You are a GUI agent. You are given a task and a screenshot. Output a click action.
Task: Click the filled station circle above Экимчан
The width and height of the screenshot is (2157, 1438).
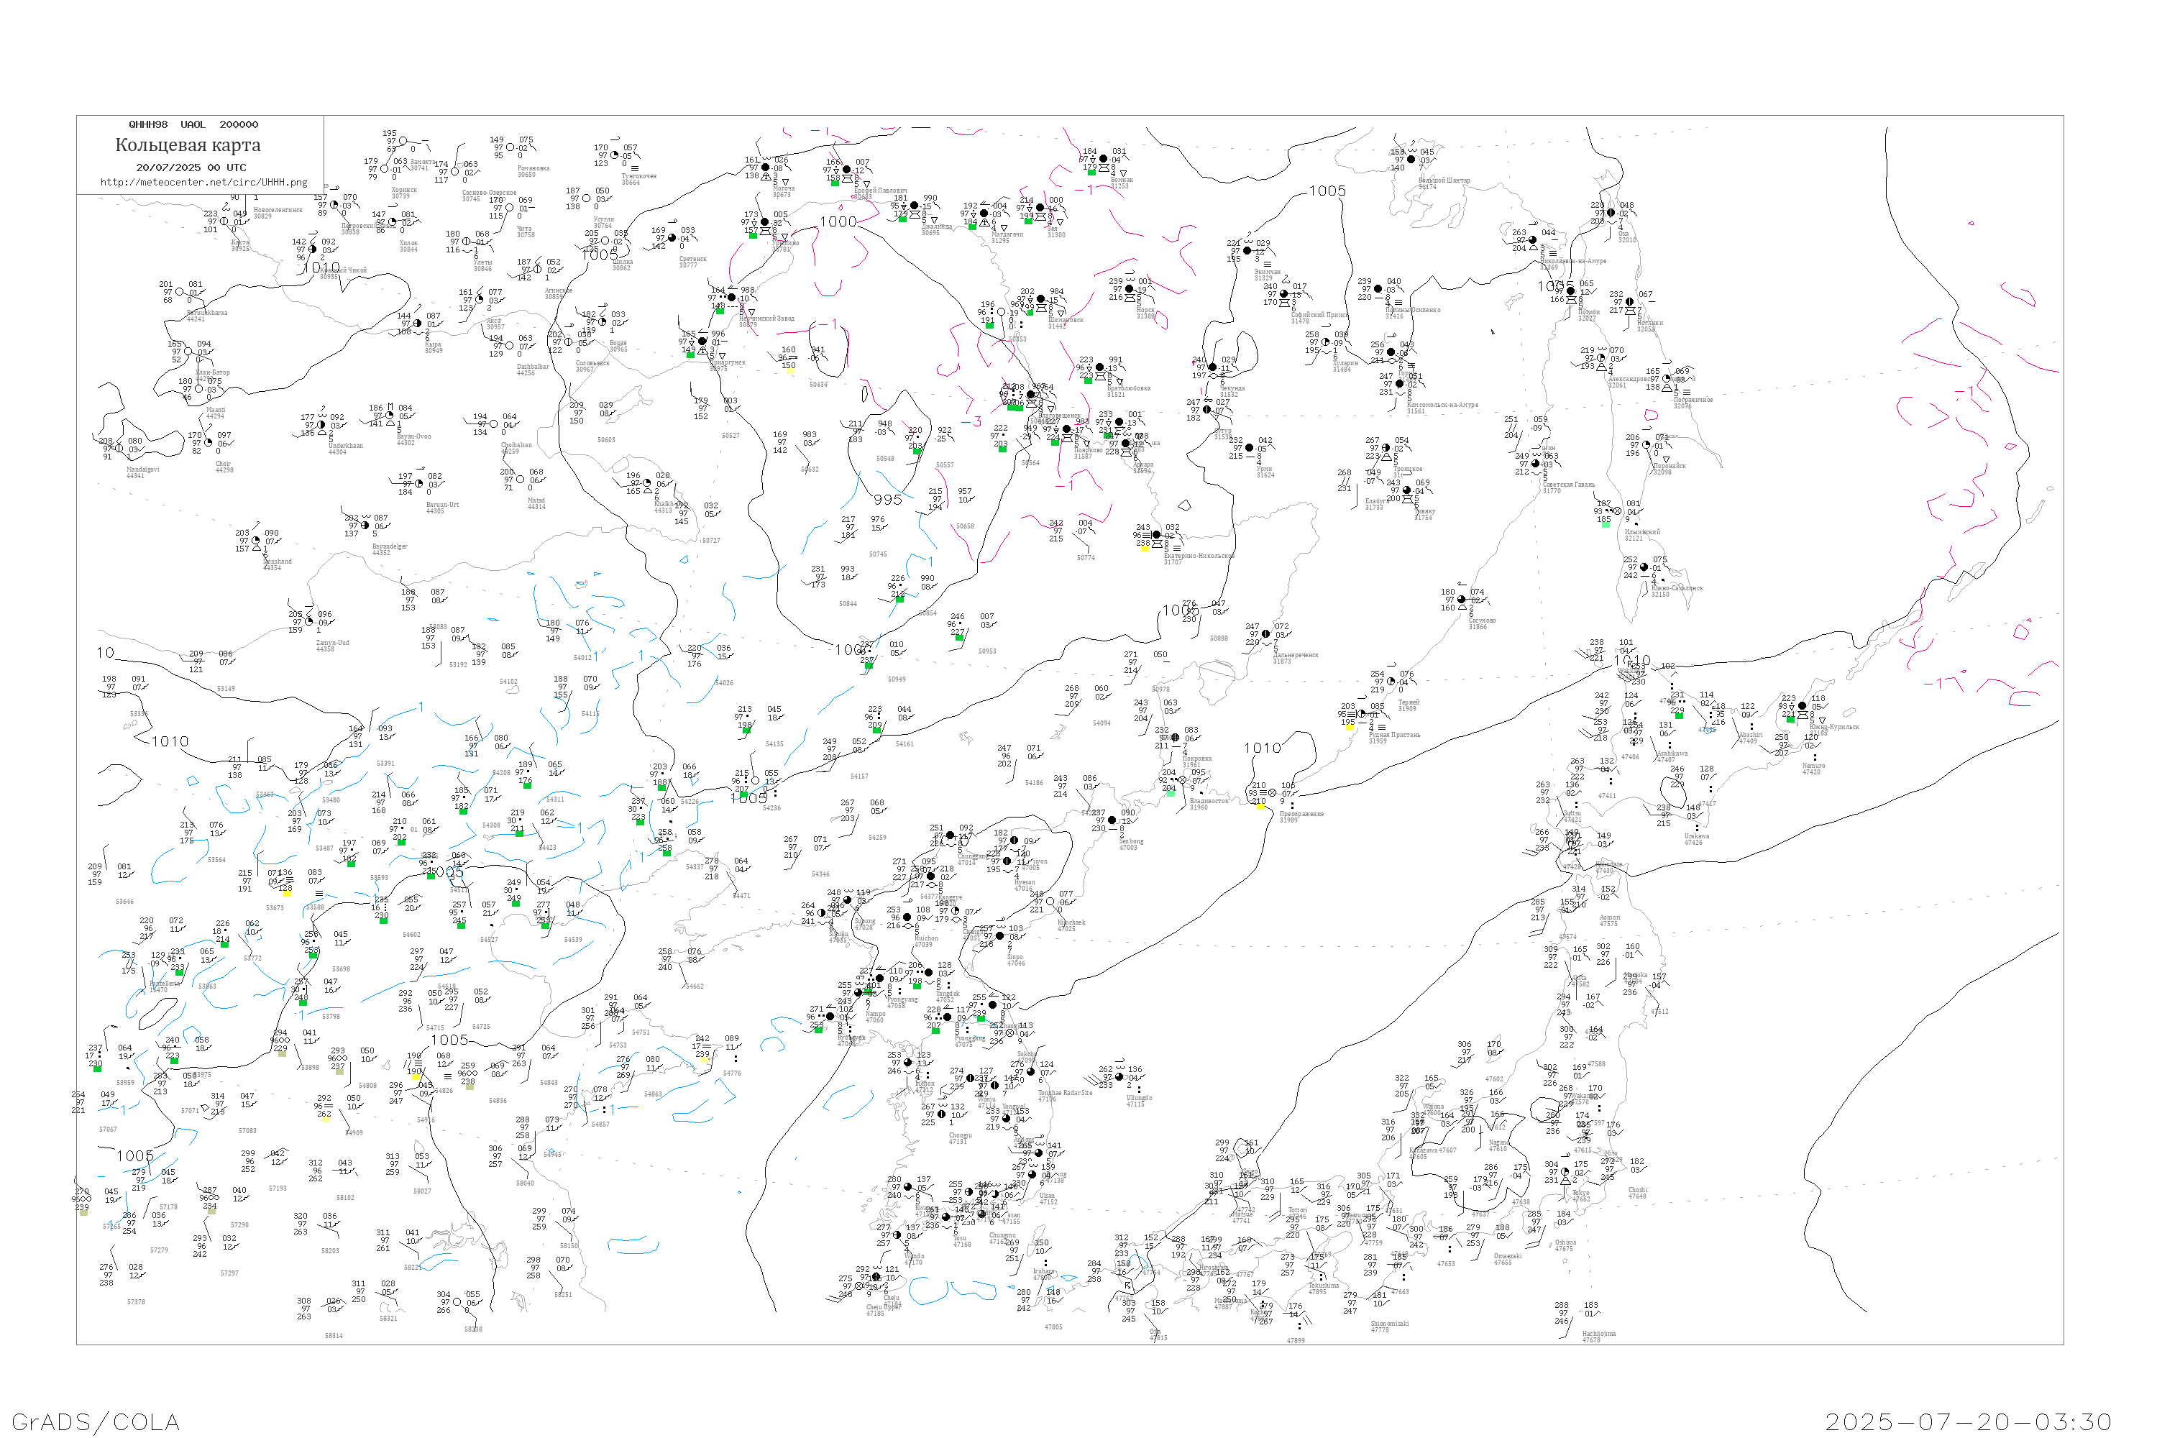point(1247,250)
